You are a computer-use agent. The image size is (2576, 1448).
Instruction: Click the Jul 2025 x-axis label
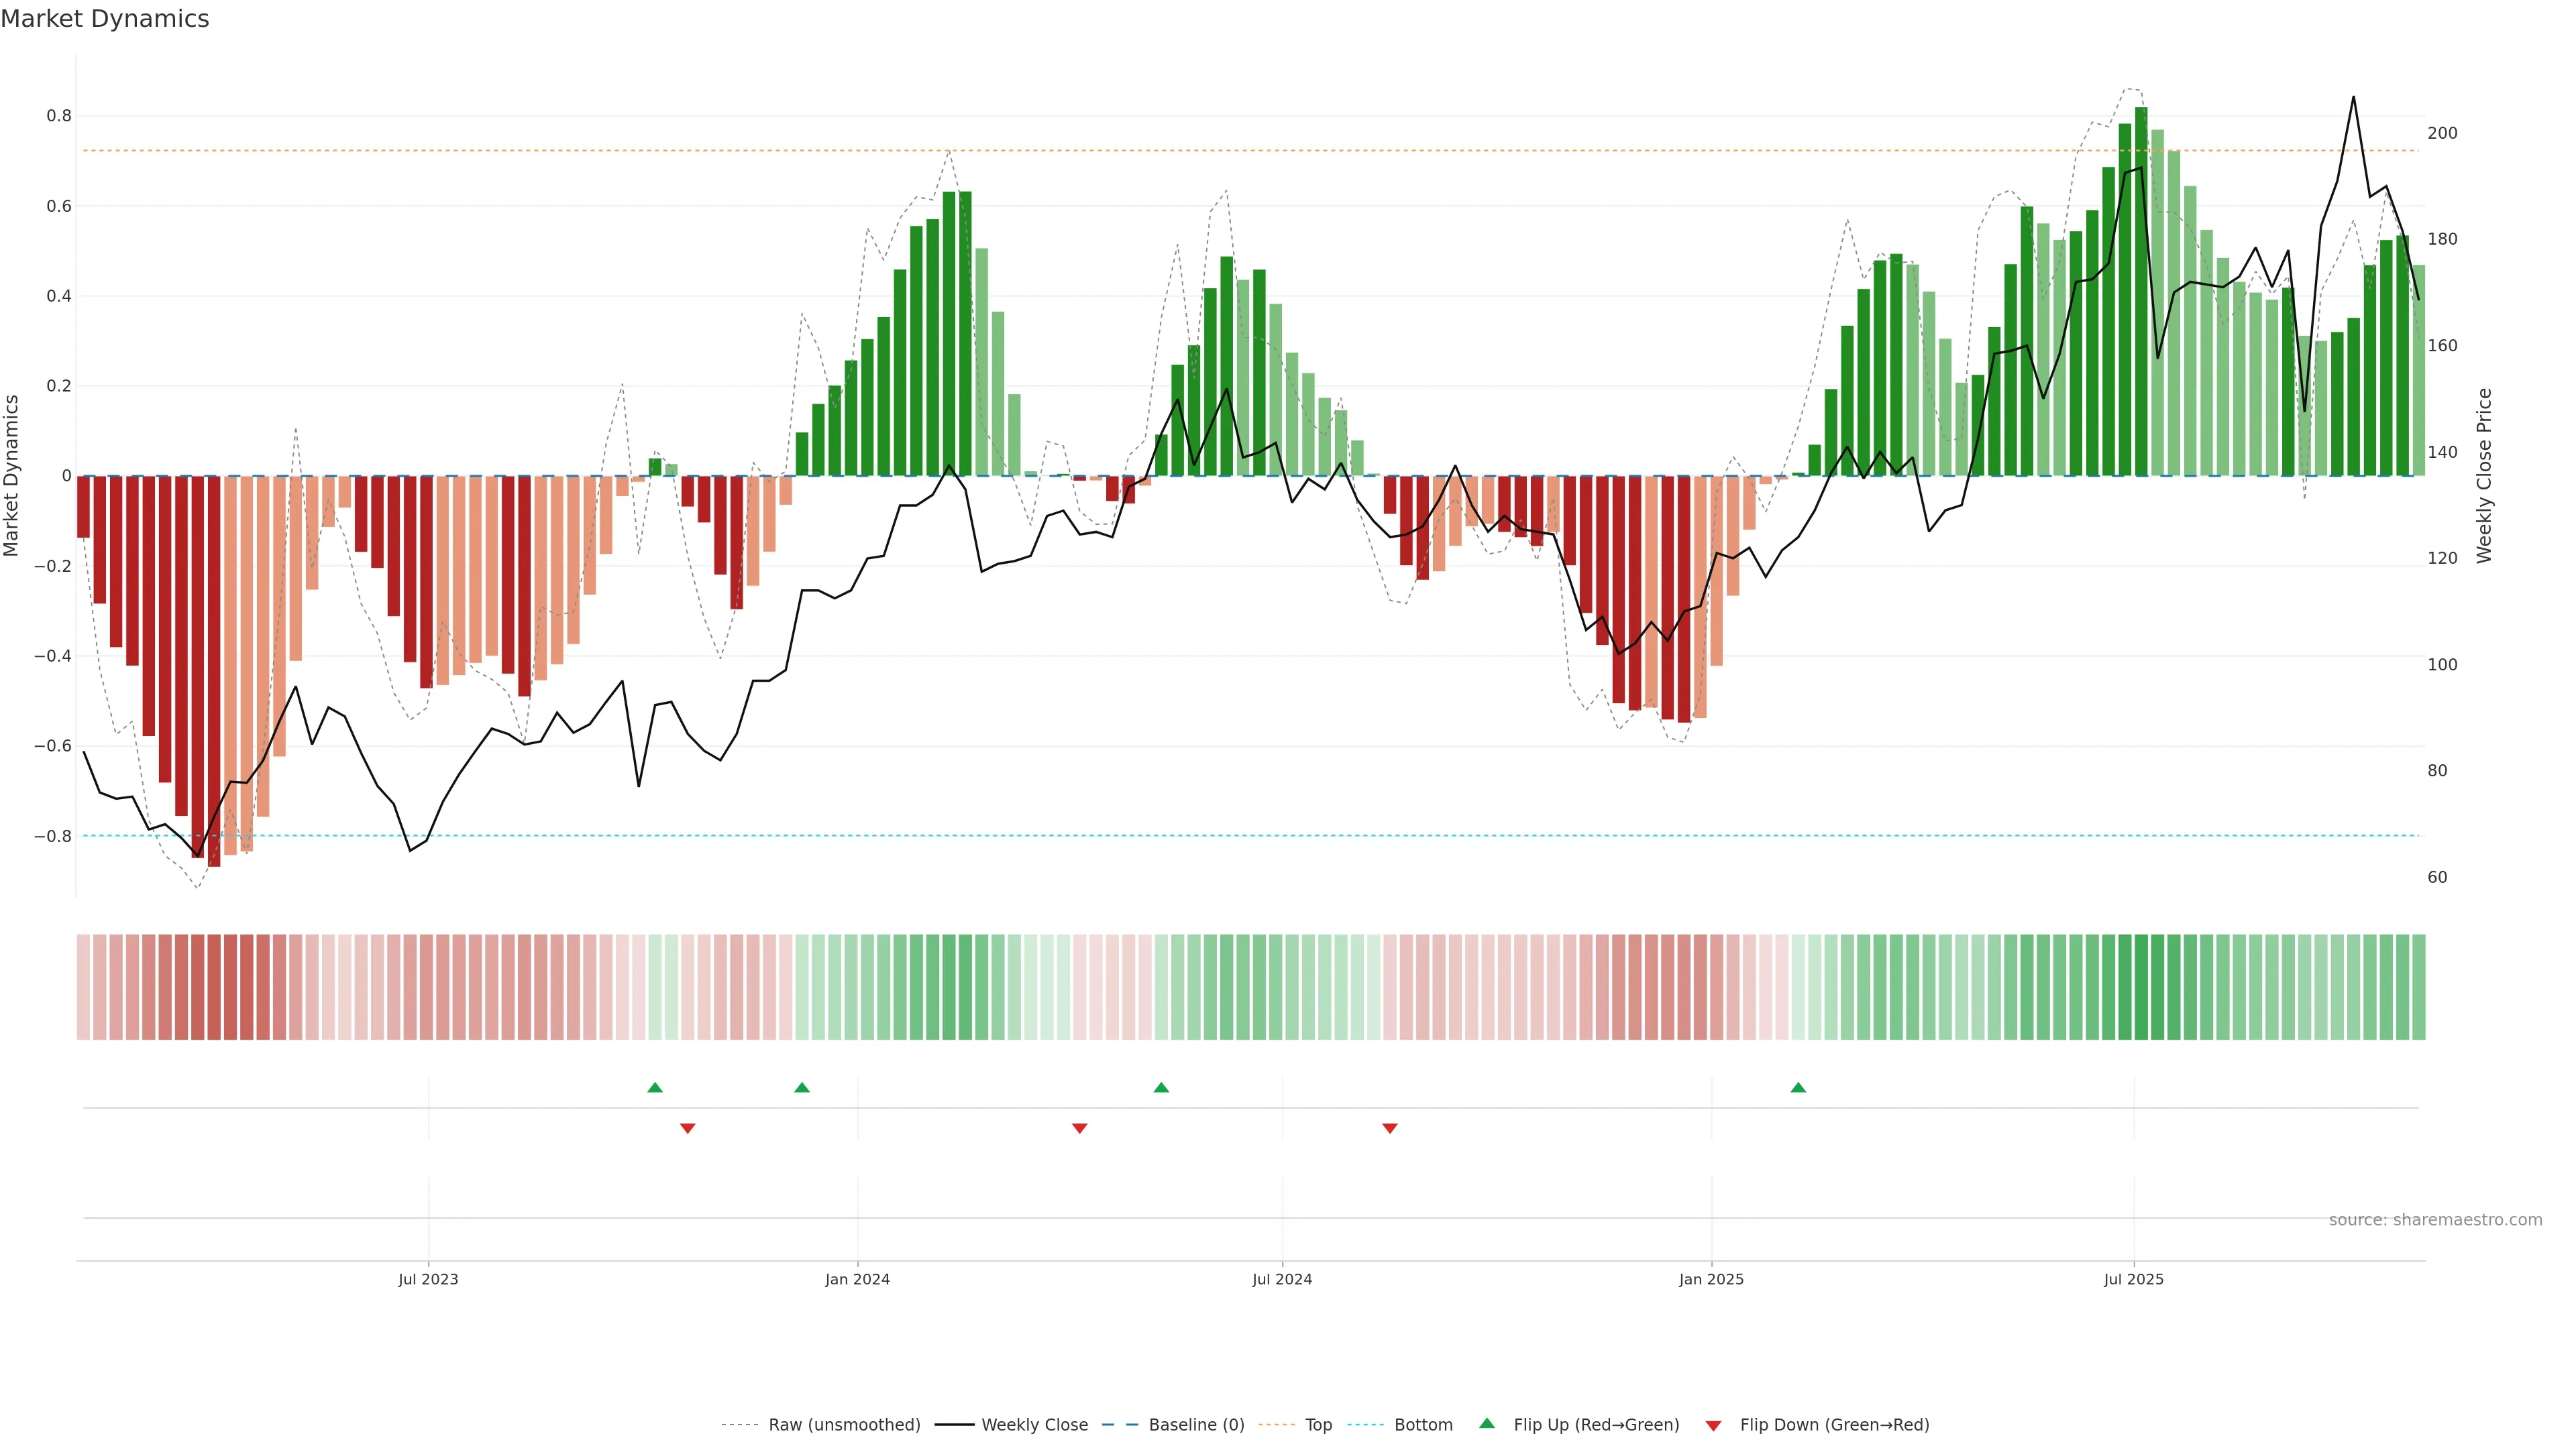pyautogui.click(x=2133, y=1279)
